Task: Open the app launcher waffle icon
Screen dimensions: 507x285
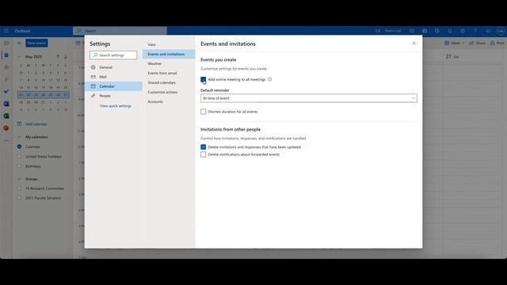Action: (x=6, y=31)
